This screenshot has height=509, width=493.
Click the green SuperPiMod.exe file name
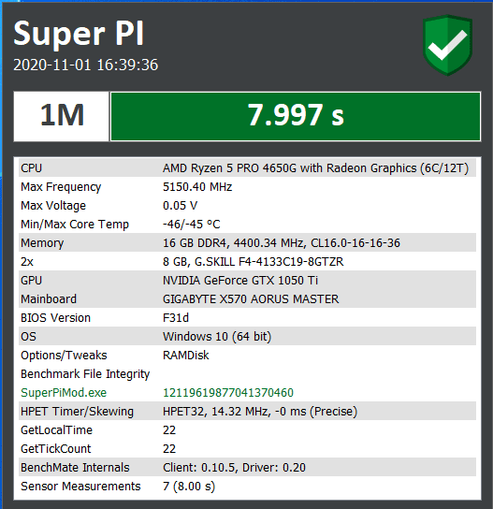coord(64,393)
